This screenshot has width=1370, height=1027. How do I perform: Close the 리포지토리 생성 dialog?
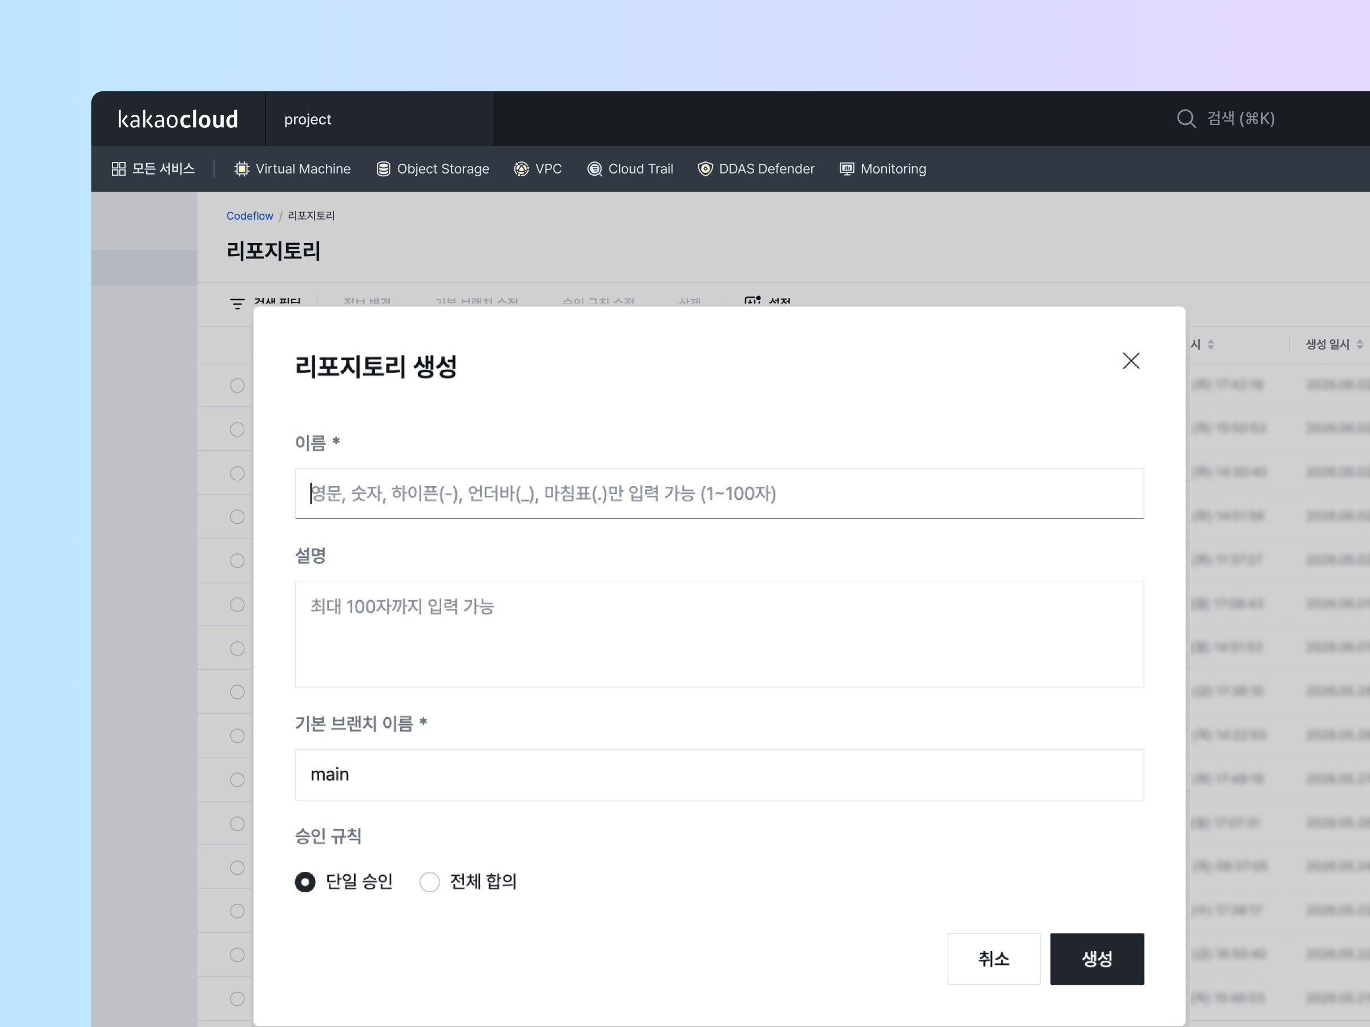coord(1131,361)
